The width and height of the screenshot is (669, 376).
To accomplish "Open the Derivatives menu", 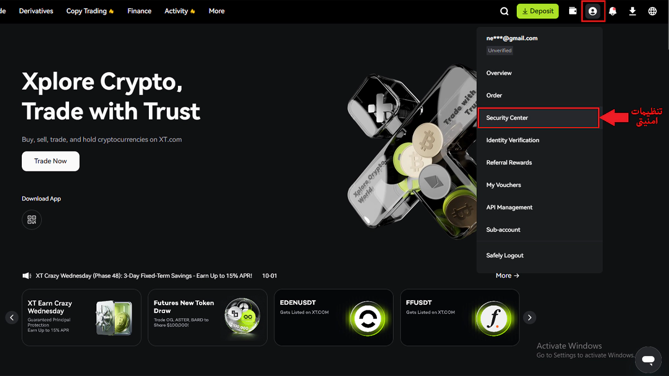I will coord(36,11).
